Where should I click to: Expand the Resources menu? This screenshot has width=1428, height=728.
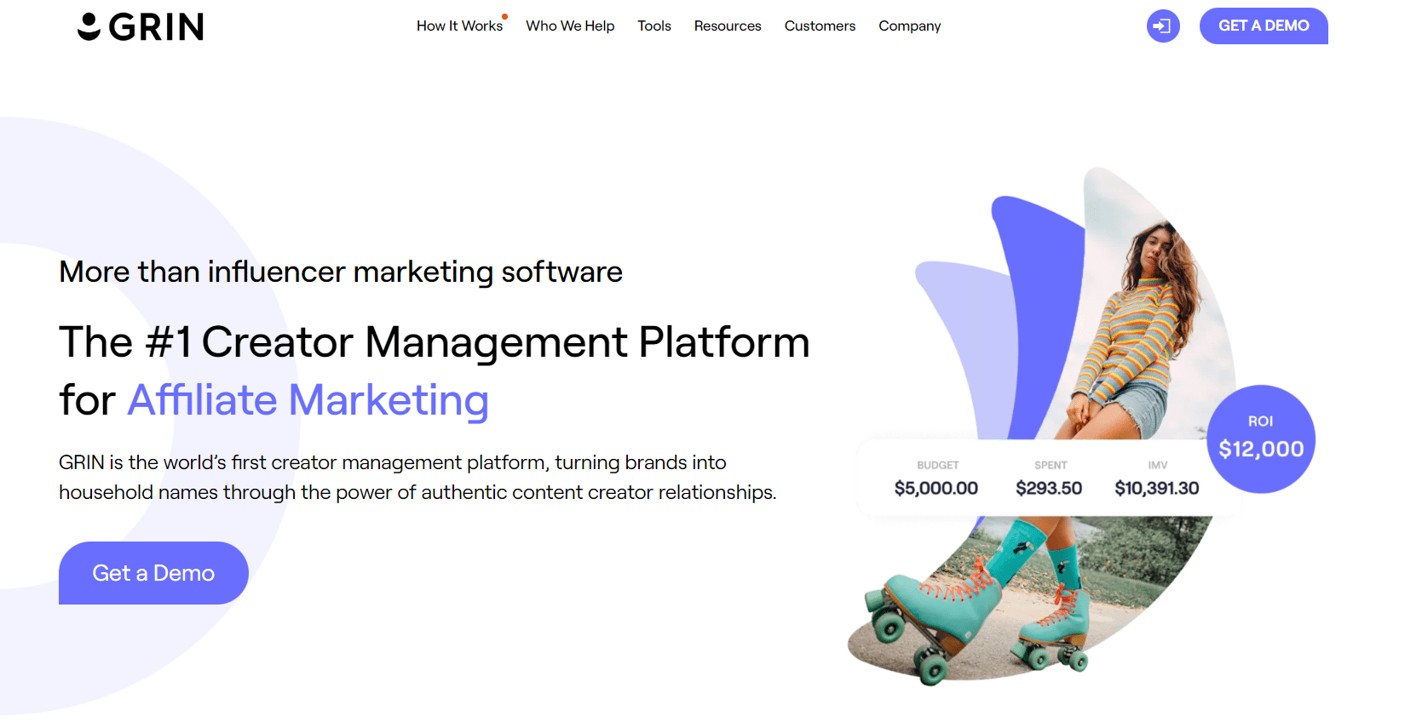pyautogui.click(x=727, y=26)
